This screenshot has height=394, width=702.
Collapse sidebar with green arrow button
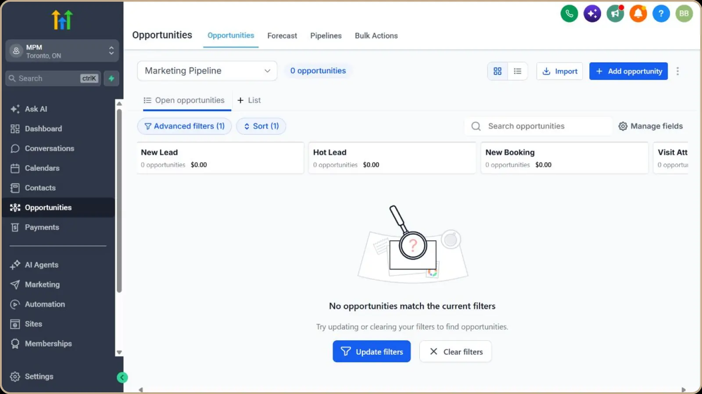pyautogui.click(x=122, y=377)
